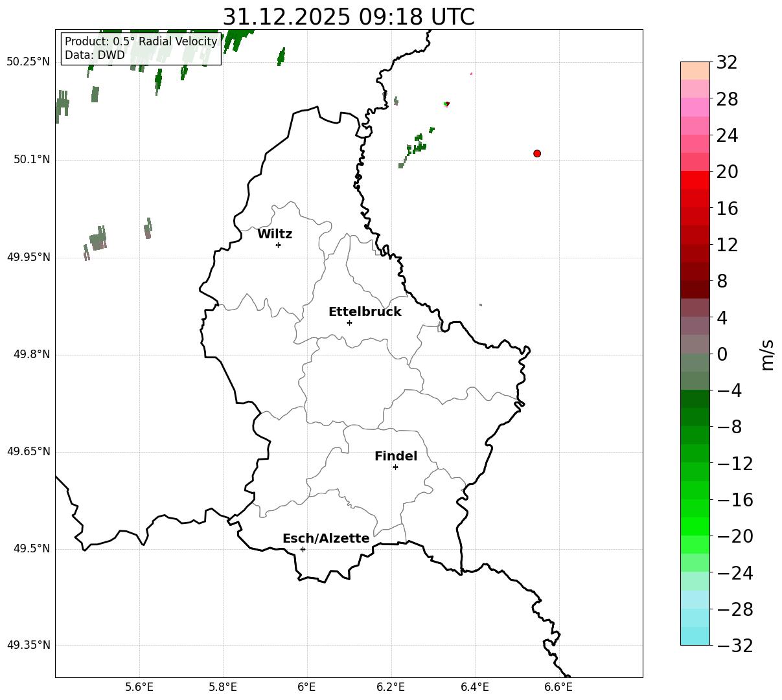Click the colorbar tick label 0
This screenshot has width=782, height=700.
pos(722,354)
